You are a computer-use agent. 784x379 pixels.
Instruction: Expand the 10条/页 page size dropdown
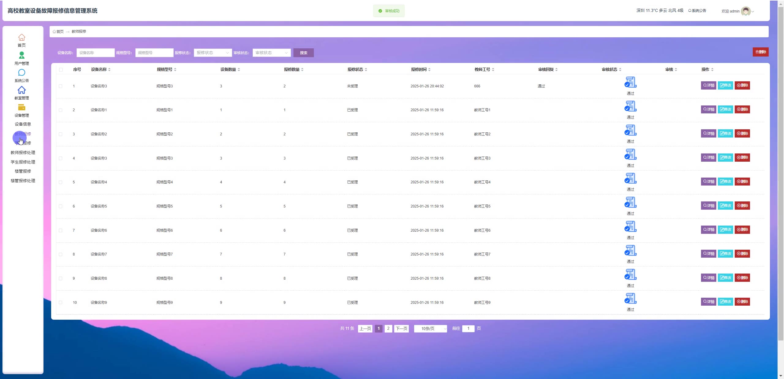pos(430,329)
